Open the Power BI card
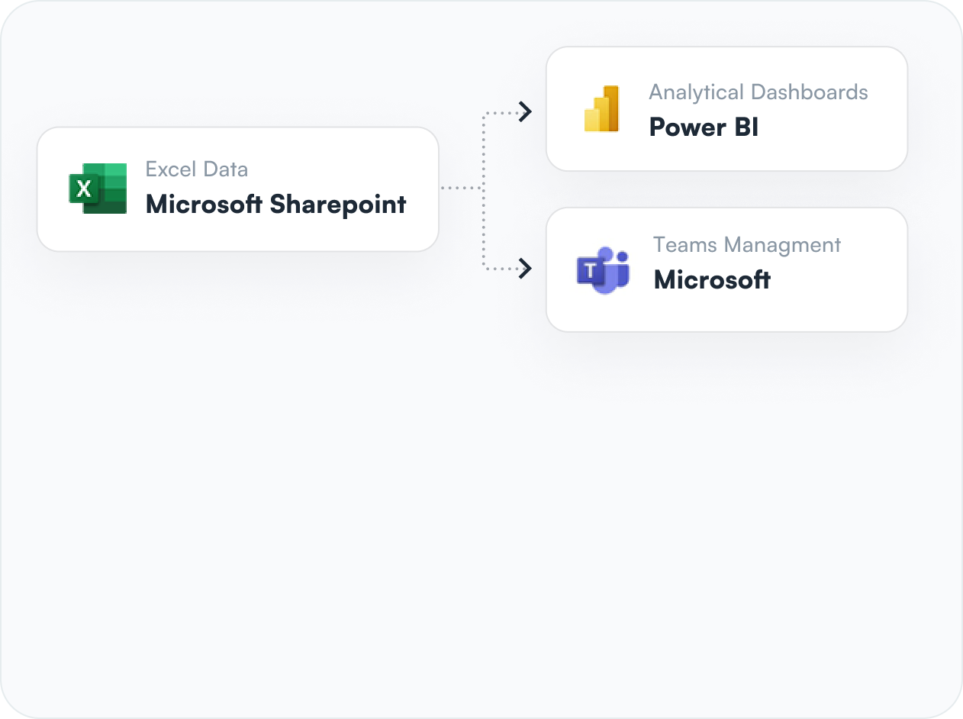963x719 pixels. pos(726,108)
